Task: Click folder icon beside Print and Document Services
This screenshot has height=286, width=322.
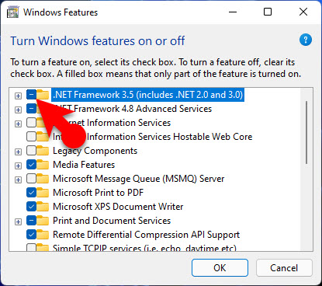Action: point(43,221)
